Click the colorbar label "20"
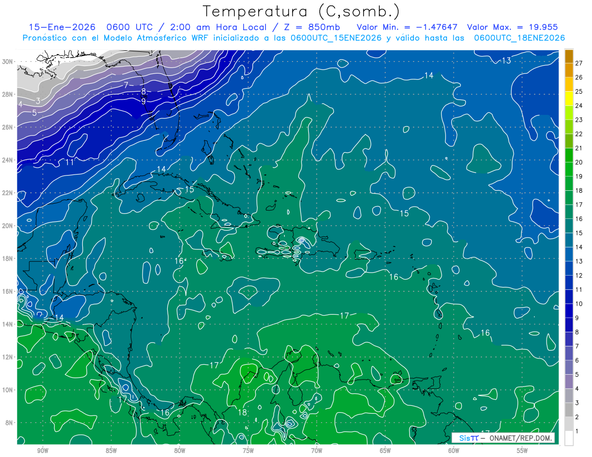The height and width of the screenshot is (457, 592). pos(579,162)
